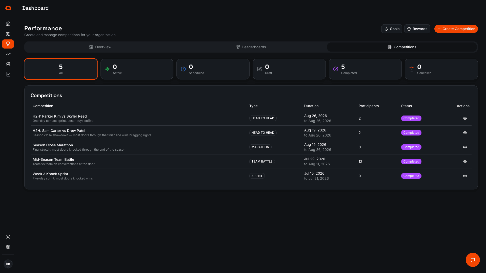This screenshot has height=273, width=486.
Task: Switch to the Leaderboards tab
Action: tap(251, 47)
